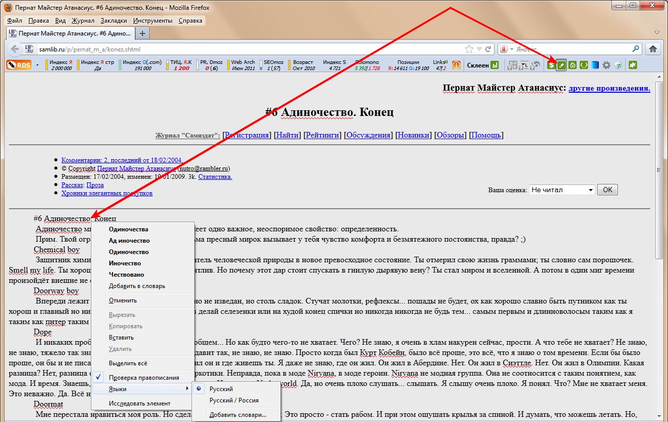Click the green puzzle piece icon
This screenshot has width=668, height=422.
632,65
